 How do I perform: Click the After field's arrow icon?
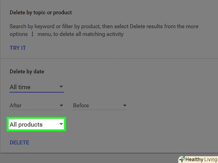coord(61,106)
